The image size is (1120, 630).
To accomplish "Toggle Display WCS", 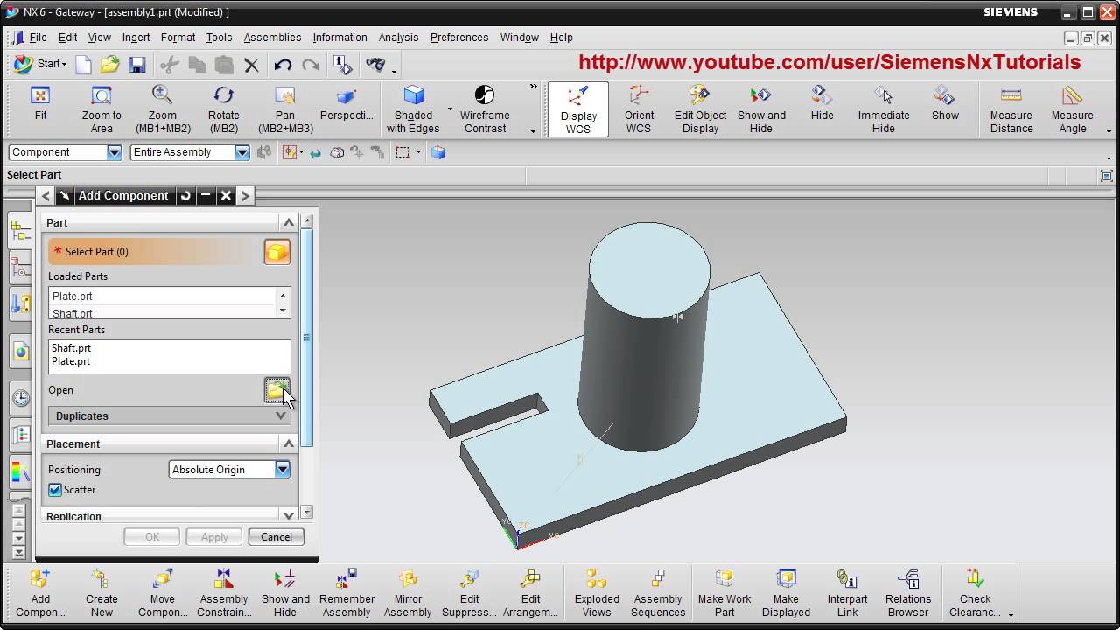I will pyautogui.click(x=578, y=109).
